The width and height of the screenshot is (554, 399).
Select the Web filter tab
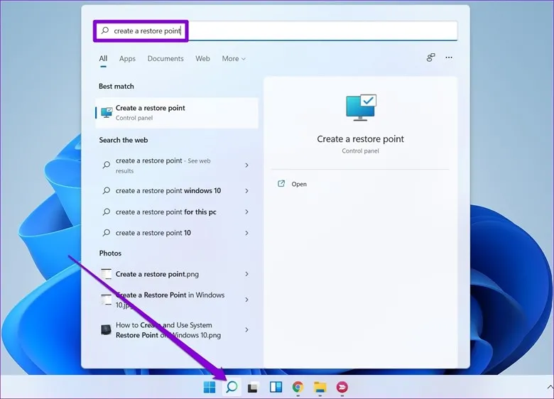pos(202,59)
